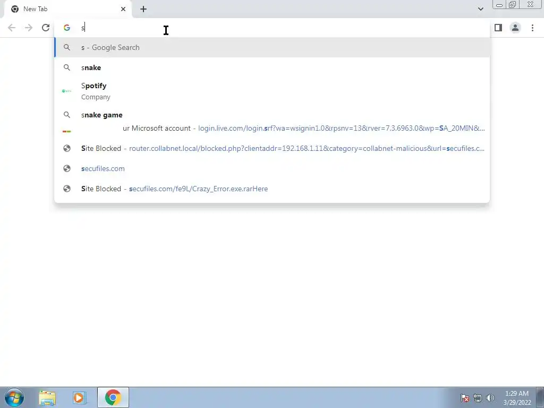Viewport: 544px width, 408px height.
Task: Close the New Tab tab
Action: (x=123, y=9)
